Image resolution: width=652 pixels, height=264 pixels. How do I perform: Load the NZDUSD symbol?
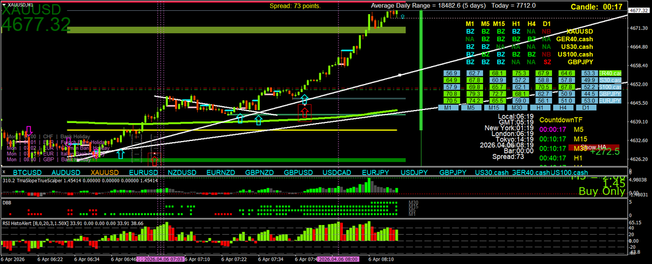pyautogui.click(x=182, y=172)
